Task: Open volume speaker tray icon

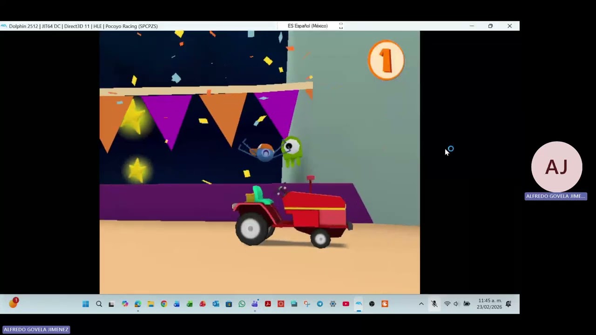Action: 456,304
